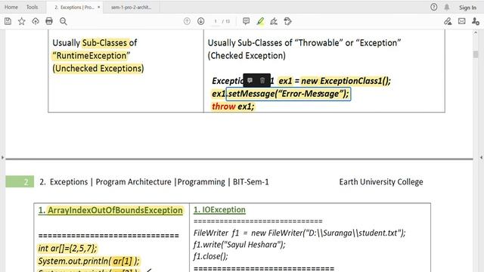Open the 'sem-1-pro-2-archit...' tab
This screenshot has height=272, width=484.
tap(131, 7)
